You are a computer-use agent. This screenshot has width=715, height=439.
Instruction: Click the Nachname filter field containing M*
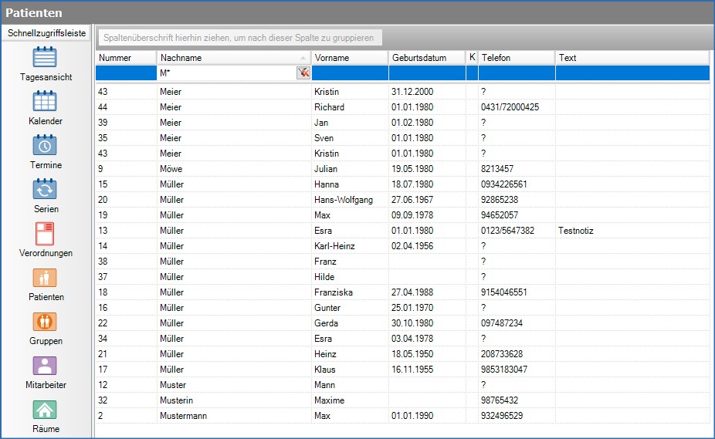pyautogui.click(x=225, y=73)
